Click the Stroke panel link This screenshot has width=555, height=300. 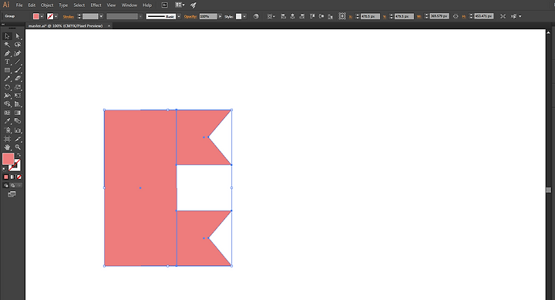tap(68, 17)
